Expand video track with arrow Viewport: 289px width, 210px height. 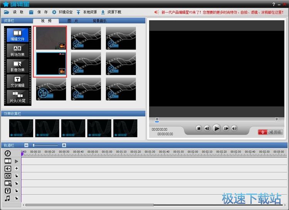17,161
